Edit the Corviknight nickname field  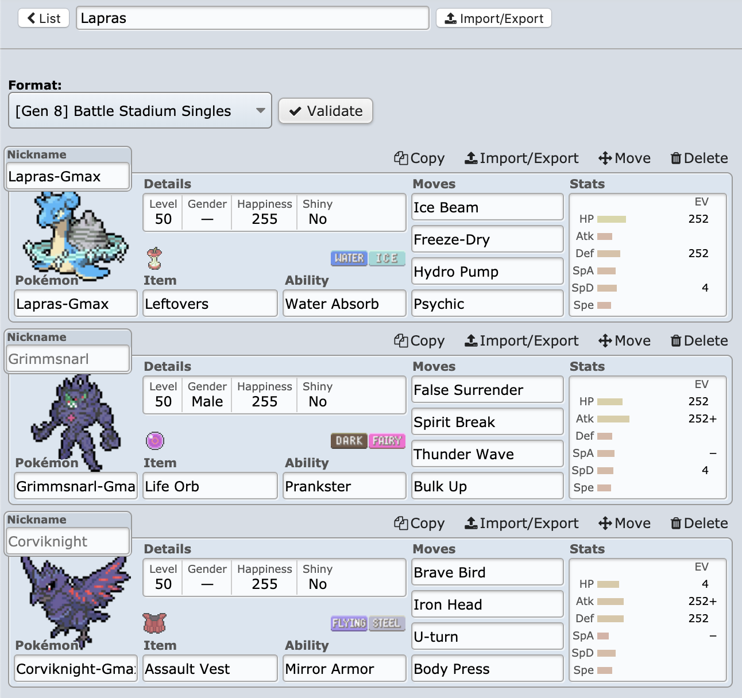[68, 541]
